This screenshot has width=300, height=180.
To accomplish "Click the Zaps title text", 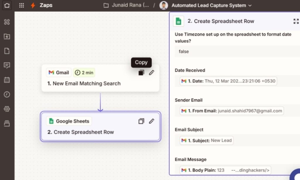I will coord(46,5).
